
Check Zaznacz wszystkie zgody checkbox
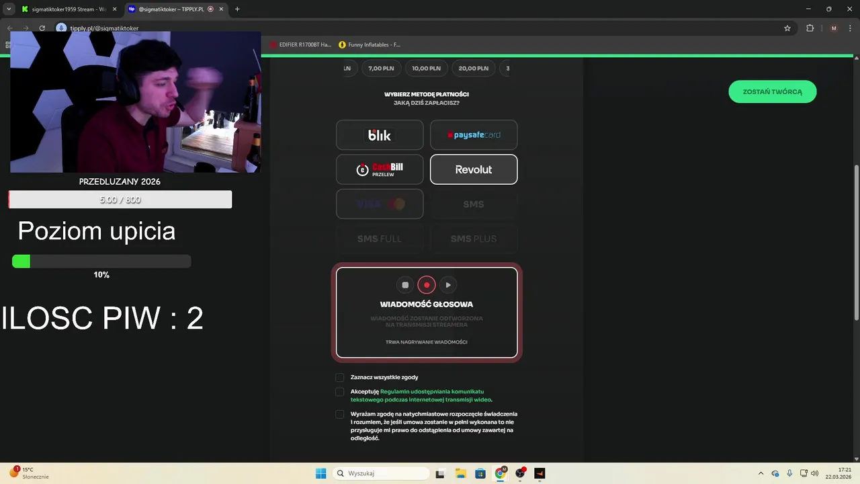[x=340, y=378]
